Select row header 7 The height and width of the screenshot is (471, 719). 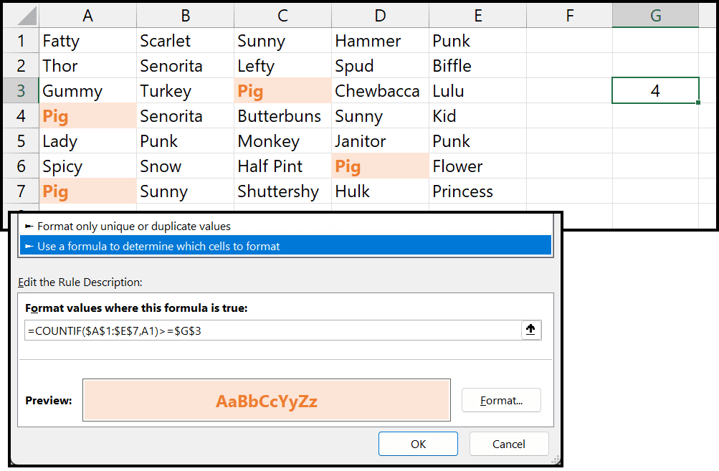point(20,191)
